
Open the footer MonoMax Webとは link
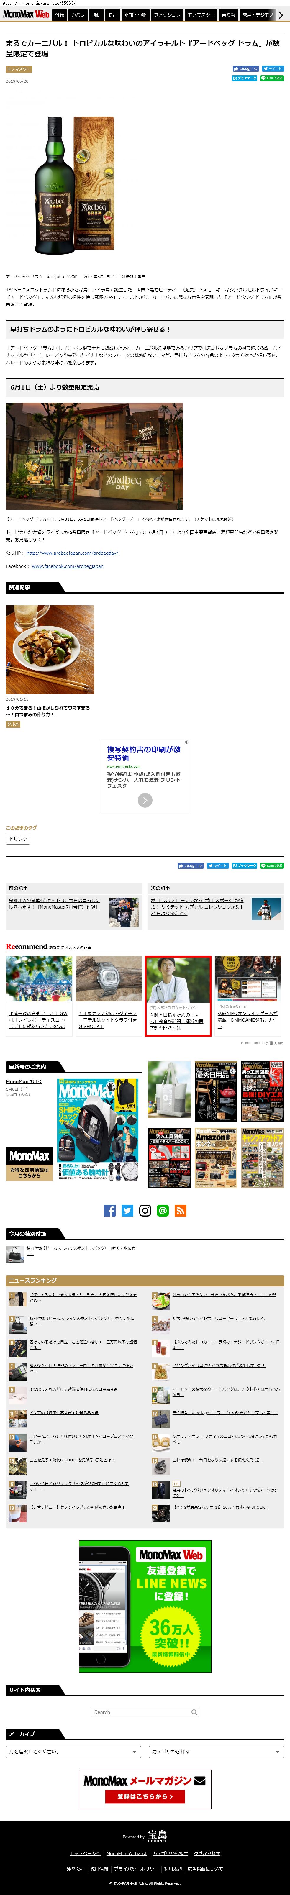[127, 1853]
